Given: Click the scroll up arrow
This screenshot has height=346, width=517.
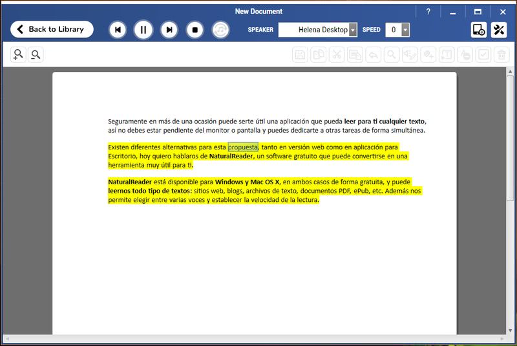Looking at the screenshot, I should coord(510,71).
